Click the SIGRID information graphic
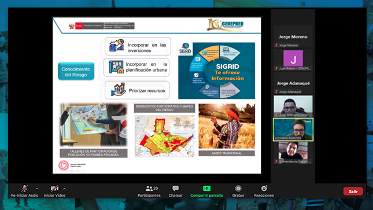The image size is (373, 210). click(x=216, y=71)
